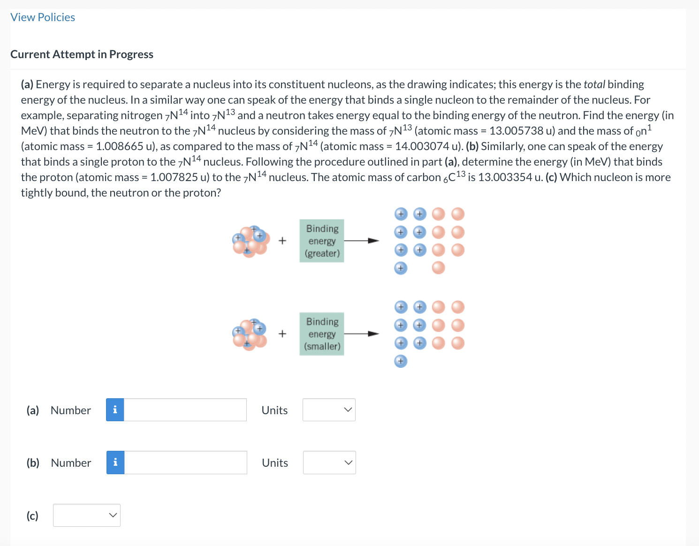Click info icon beside part (a) number field
This screenshot has width=699, height=546.
point(115,410)
